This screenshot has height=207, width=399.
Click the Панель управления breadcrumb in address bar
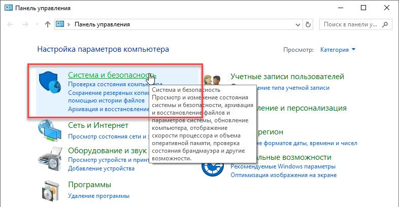(102, 24)
